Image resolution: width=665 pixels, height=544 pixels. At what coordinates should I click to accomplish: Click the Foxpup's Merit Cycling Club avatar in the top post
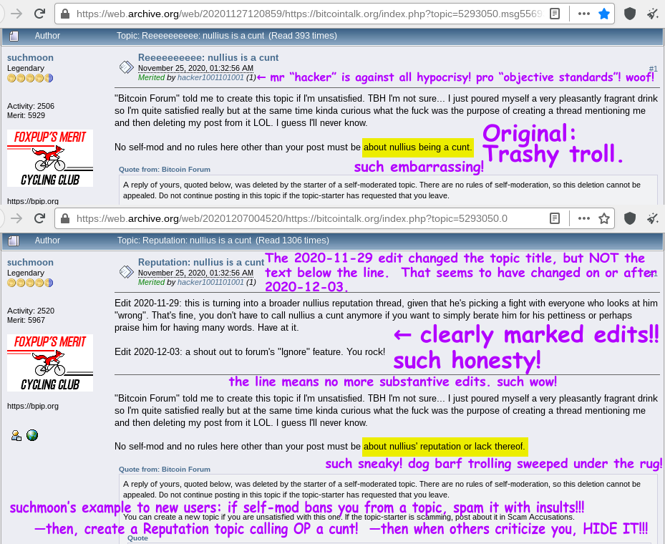(x=50, y=158)
